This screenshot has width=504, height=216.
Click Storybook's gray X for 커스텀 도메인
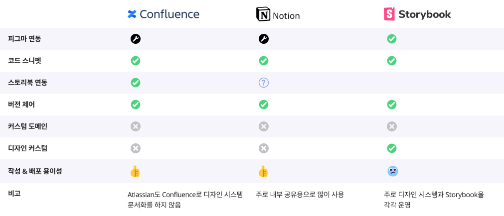point(392,126)
